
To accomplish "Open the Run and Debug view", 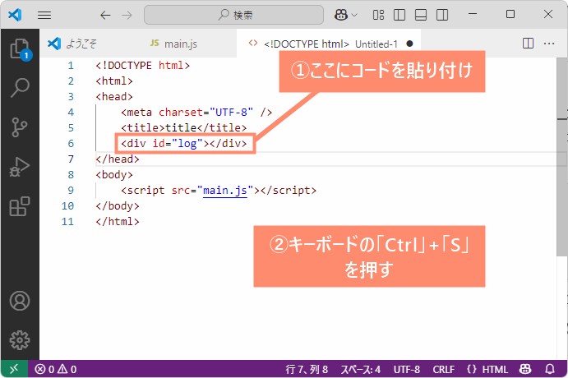I will (20, 168).
